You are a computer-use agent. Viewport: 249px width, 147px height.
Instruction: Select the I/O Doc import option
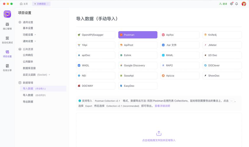tap(222, 55)
